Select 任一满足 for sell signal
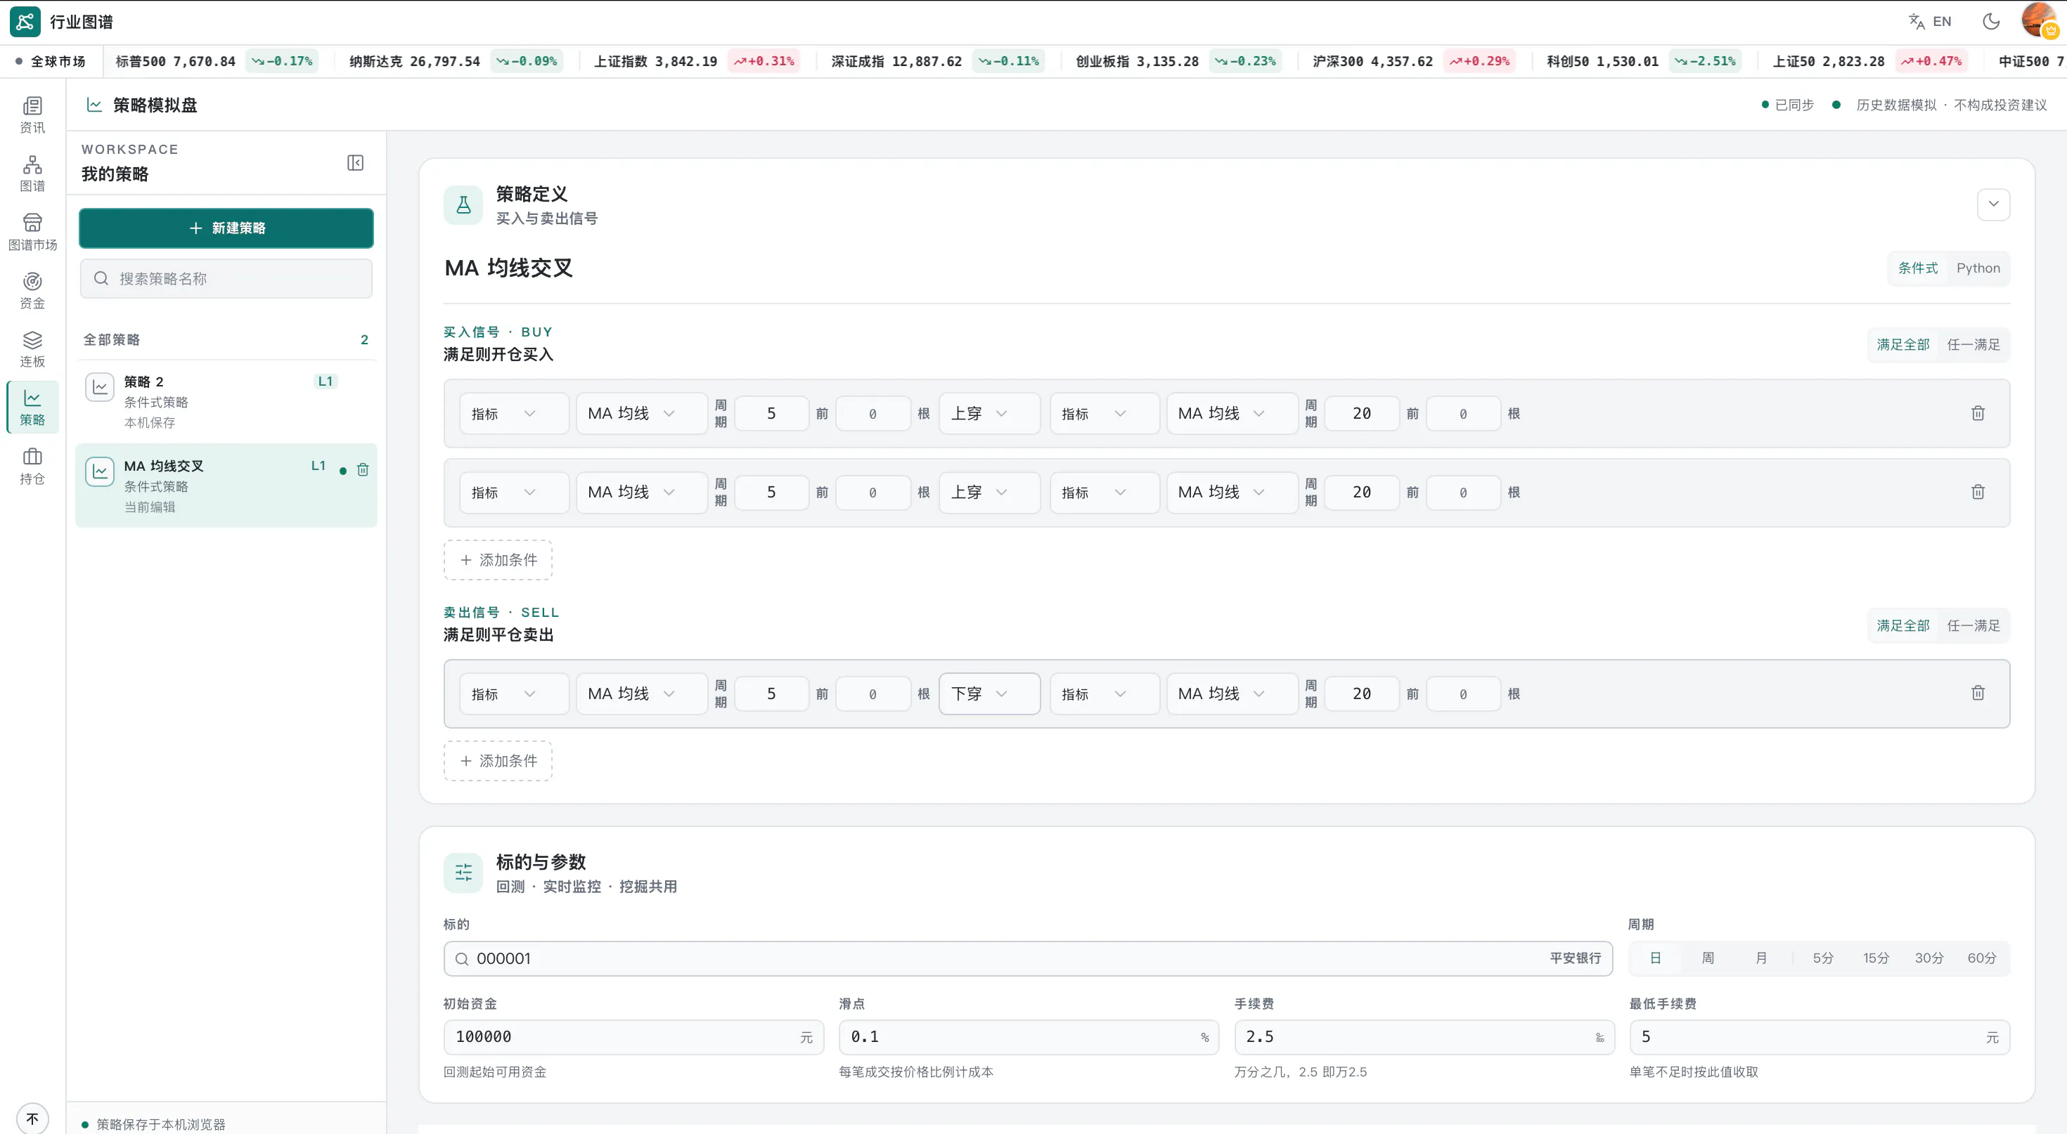The width and height of the screenshot is (2067, 1134). tap(1973, 625)
